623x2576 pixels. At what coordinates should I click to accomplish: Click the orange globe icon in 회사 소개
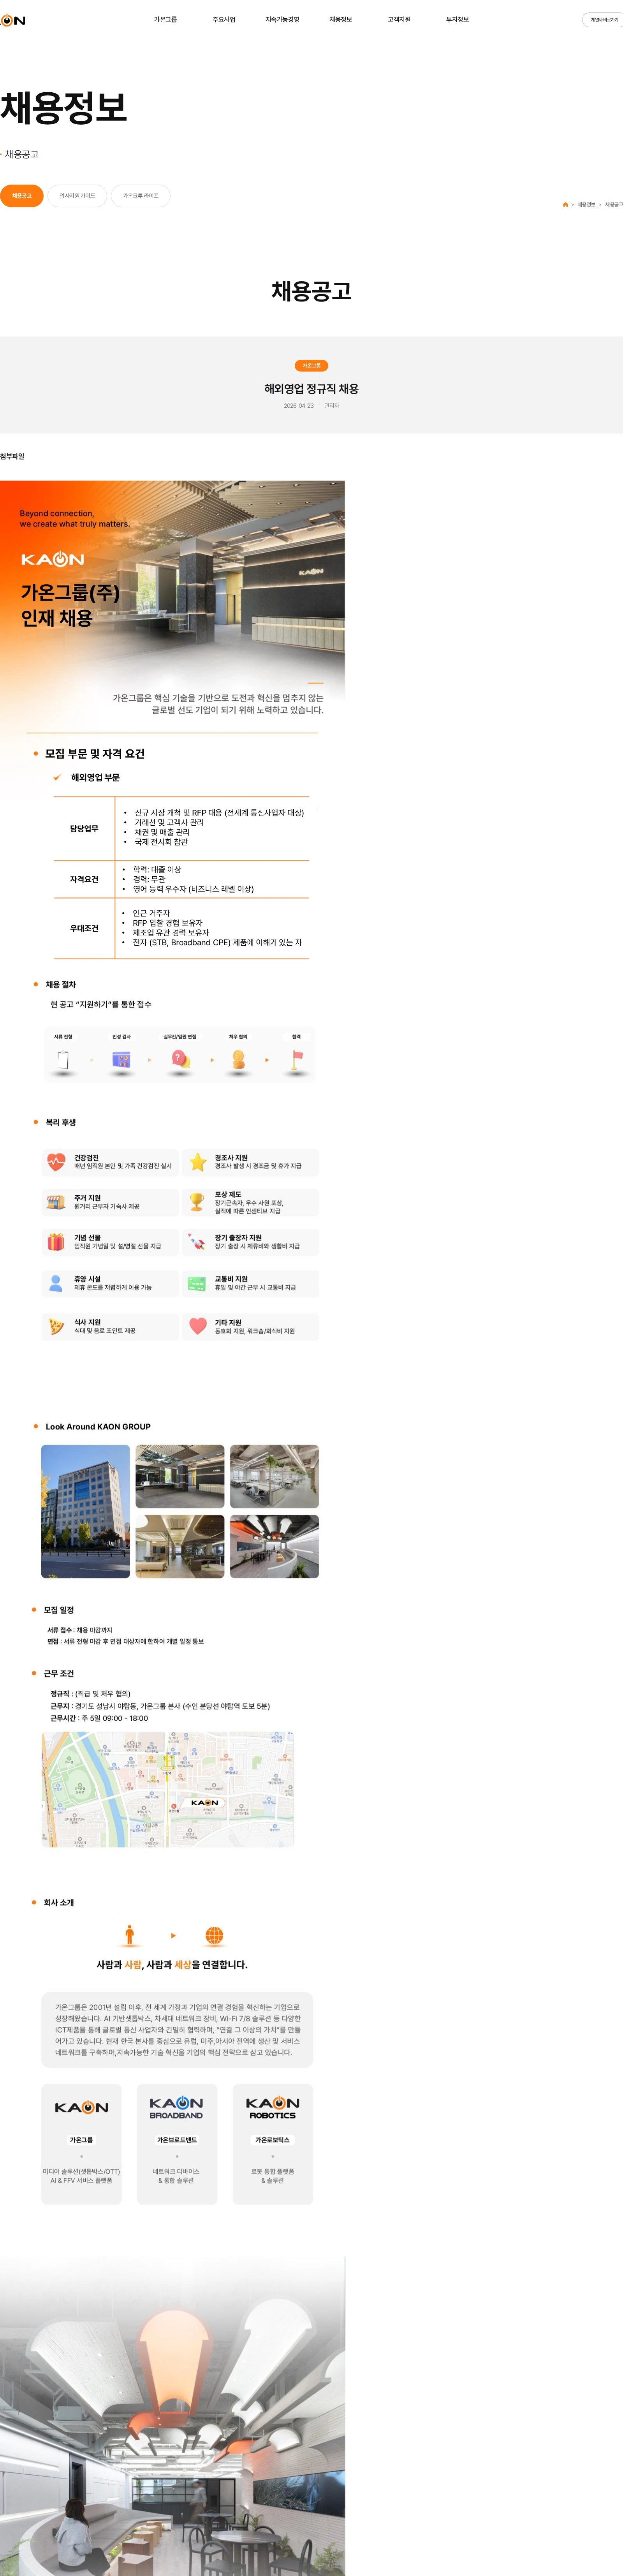pos(214,1936)
